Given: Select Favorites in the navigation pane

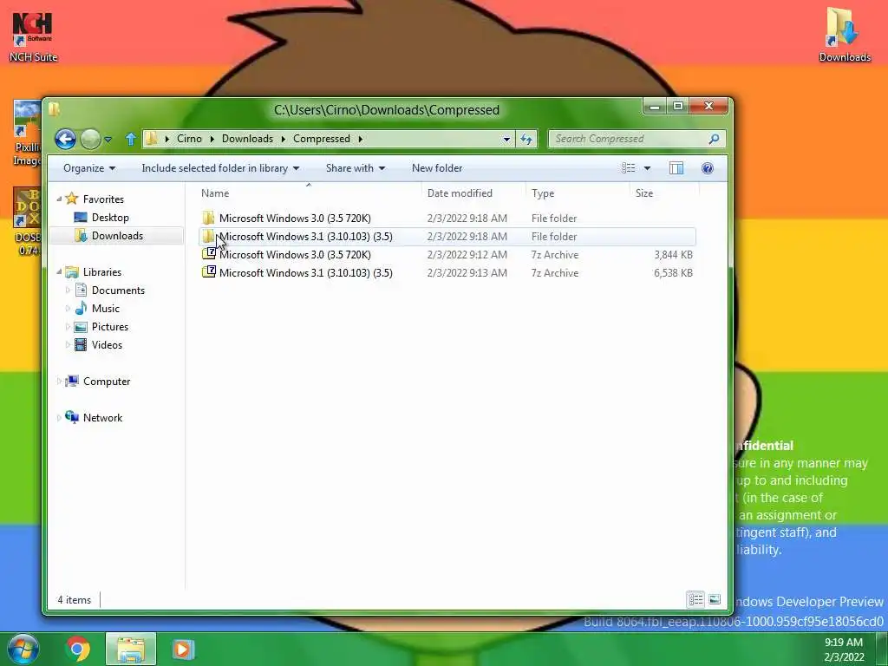Looking at the screenshot, I should click(x=103, y=199).
